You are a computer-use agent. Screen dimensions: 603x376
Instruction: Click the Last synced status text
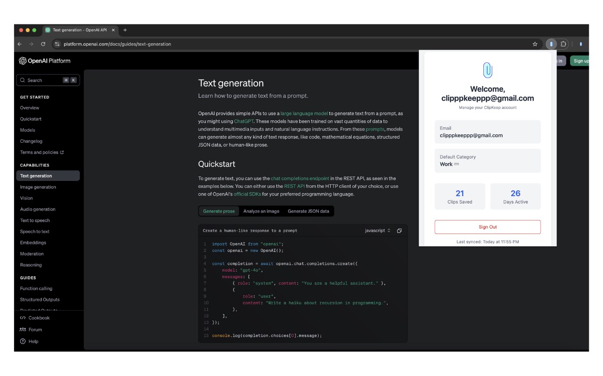pyautogui.click(x=488, y=242)
